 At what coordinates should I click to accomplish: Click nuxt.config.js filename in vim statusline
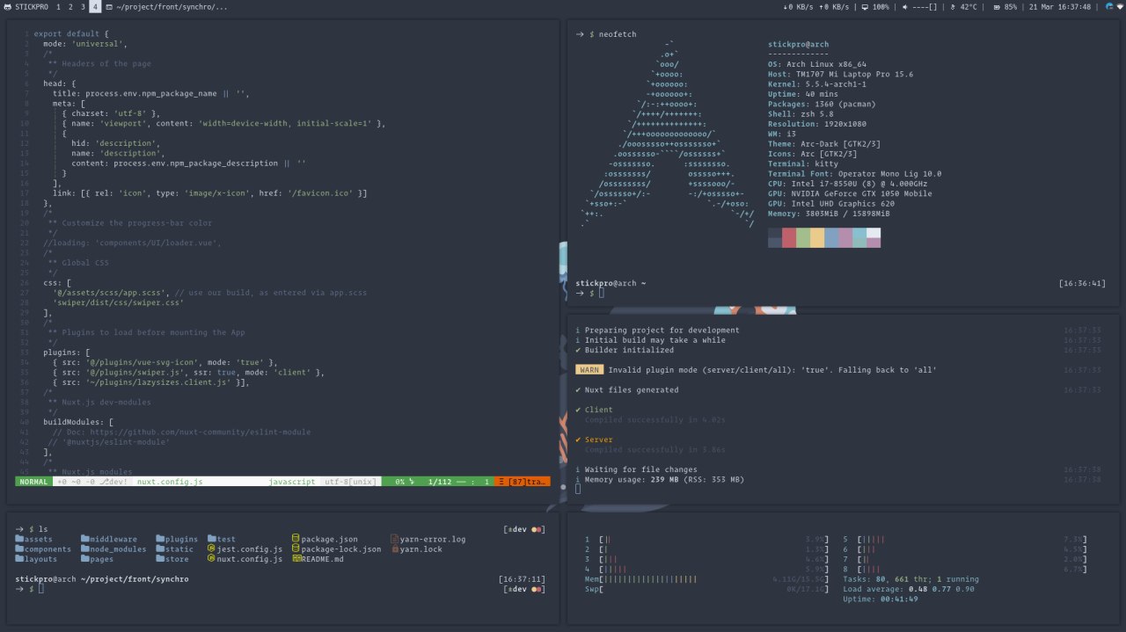pyautogui.click(x=170, y=482)
